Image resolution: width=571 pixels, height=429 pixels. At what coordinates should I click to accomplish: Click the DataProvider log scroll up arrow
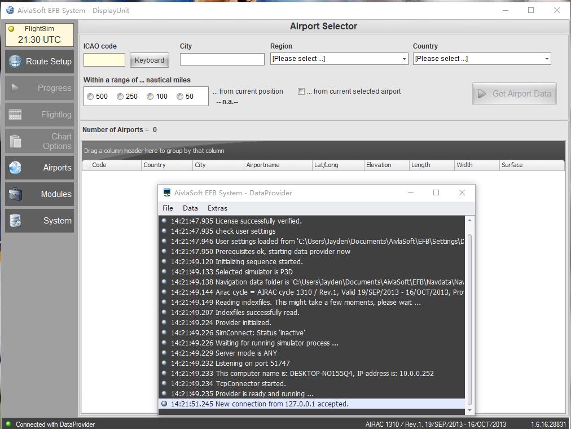470,220
